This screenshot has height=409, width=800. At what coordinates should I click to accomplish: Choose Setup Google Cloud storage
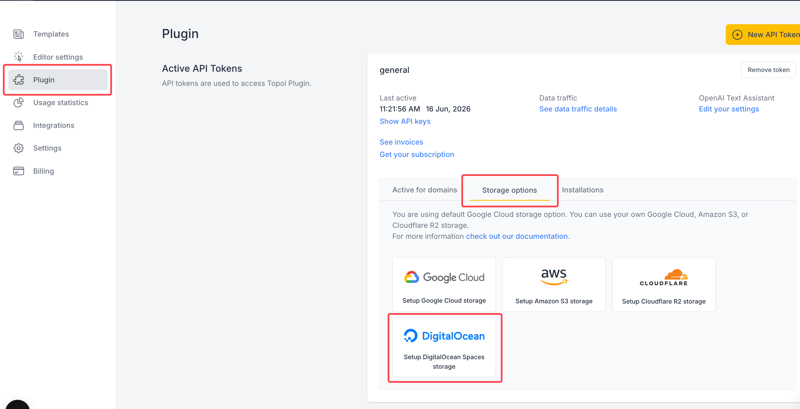(444, 285)
